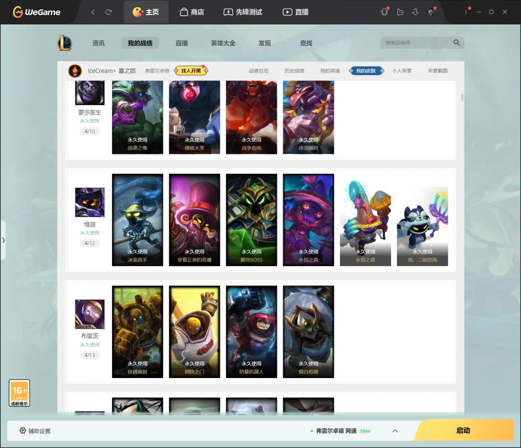Click 蒙多医生 champion portrait
Screen dimensions: 521x448
click(90, 93)
